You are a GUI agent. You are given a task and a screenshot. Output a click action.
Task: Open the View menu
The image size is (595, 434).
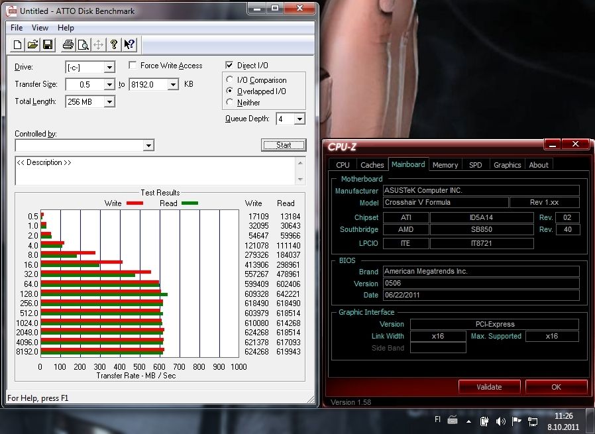[40, 28]
